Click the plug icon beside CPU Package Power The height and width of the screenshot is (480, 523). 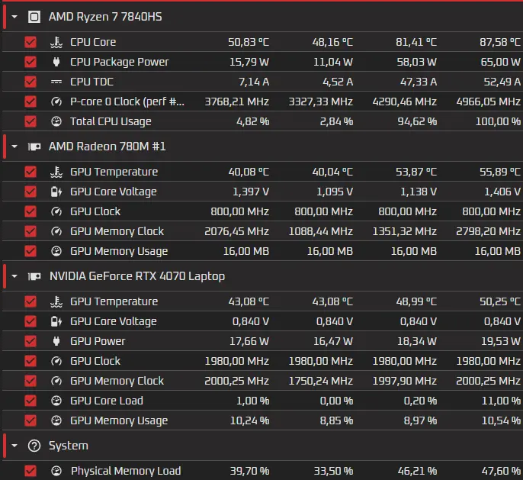point(56,62)
